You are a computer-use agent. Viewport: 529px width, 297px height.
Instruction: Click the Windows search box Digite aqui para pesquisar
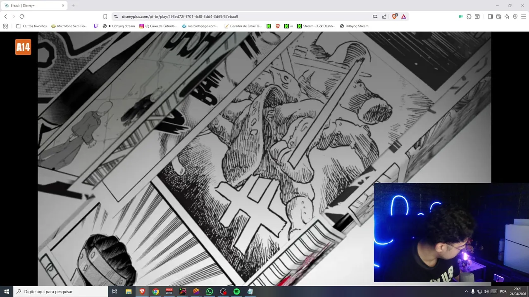click(61, 292)
